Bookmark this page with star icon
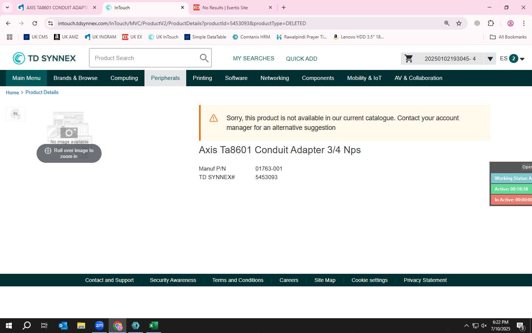This screenshot has width=532, height=333. (x=459, y=23)
